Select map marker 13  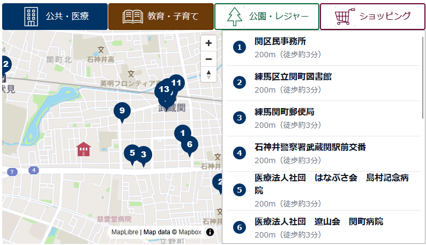coord(164,89)
